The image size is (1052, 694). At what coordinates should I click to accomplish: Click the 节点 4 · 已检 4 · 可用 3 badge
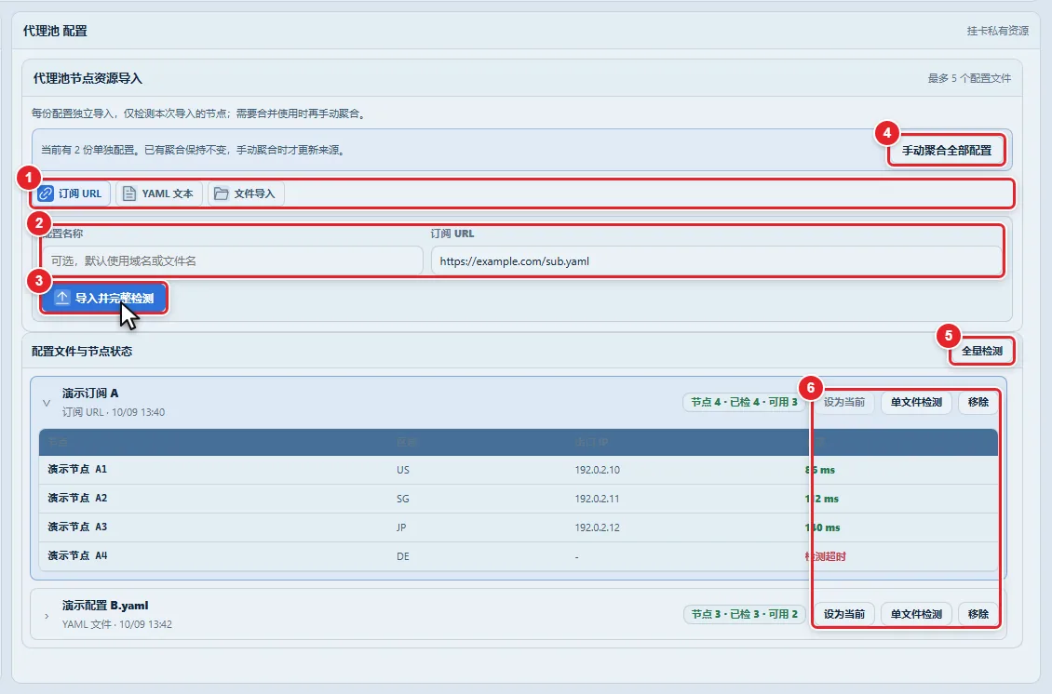tap(744, 402)
